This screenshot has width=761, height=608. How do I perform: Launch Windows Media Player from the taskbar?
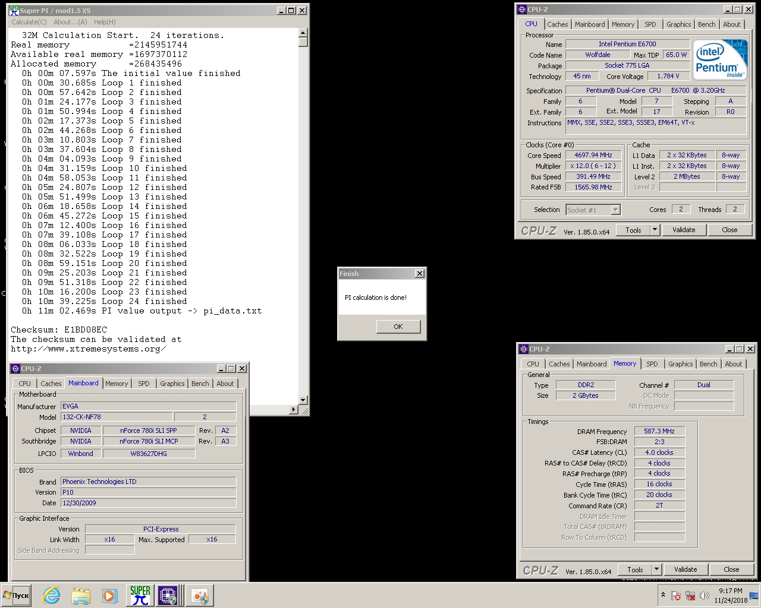click(109, 596)
